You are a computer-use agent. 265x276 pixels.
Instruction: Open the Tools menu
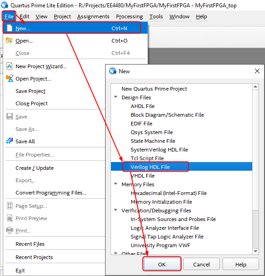click(x=156, y=16)
